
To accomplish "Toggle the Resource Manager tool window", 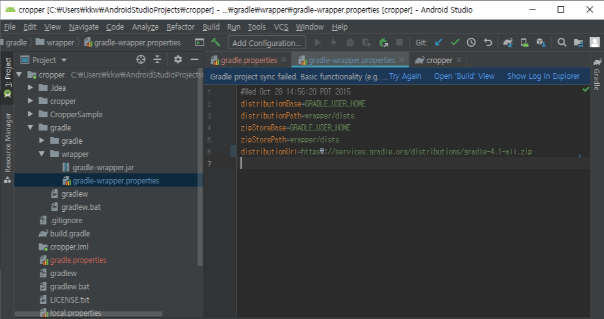I will pos(8,148).
